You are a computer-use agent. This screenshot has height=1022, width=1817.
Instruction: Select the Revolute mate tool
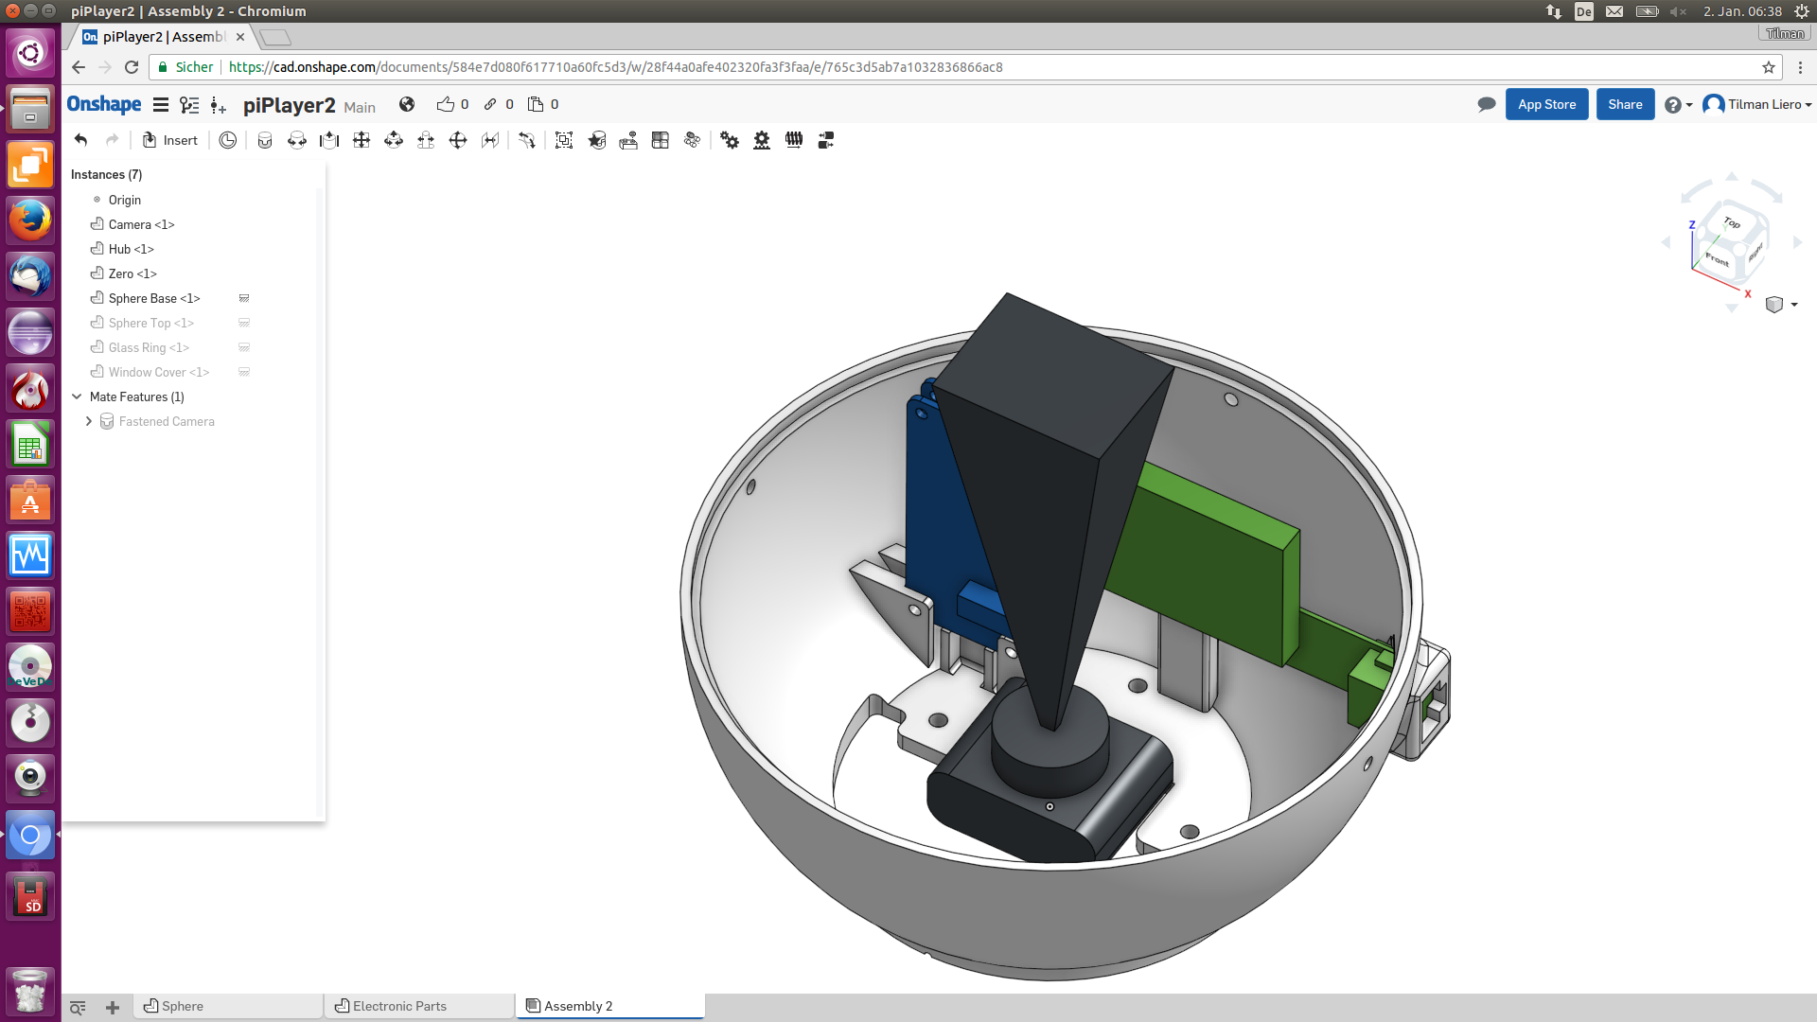pos(297,140)
